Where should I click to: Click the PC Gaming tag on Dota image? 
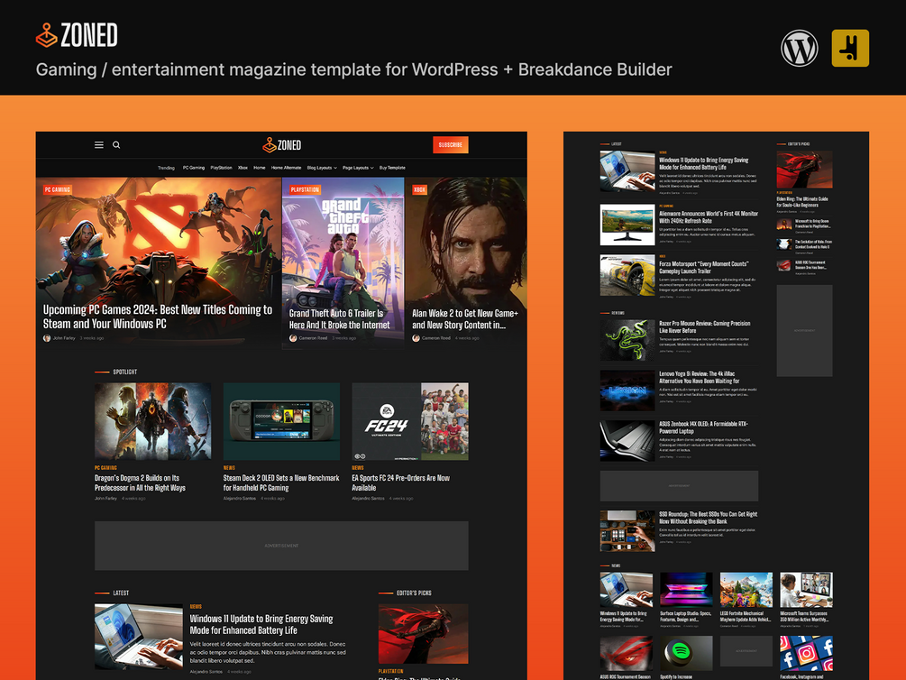[x=57, y=189]
